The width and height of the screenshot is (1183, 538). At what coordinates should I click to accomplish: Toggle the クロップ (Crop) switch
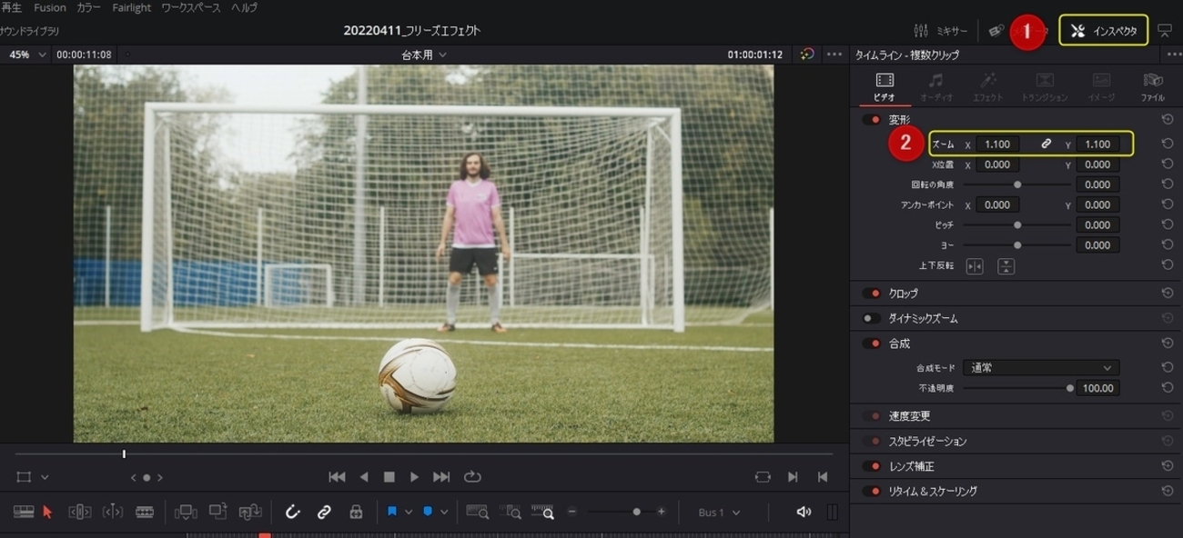pos(872,294)
